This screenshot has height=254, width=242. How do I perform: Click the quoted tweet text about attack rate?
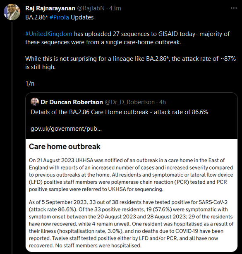pyautogui.click(x=120, y=112)
